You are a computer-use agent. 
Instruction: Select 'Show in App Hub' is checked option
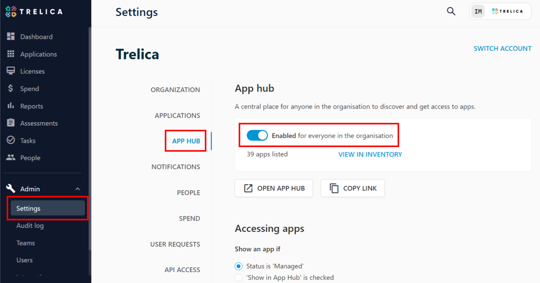click(239, 278)
